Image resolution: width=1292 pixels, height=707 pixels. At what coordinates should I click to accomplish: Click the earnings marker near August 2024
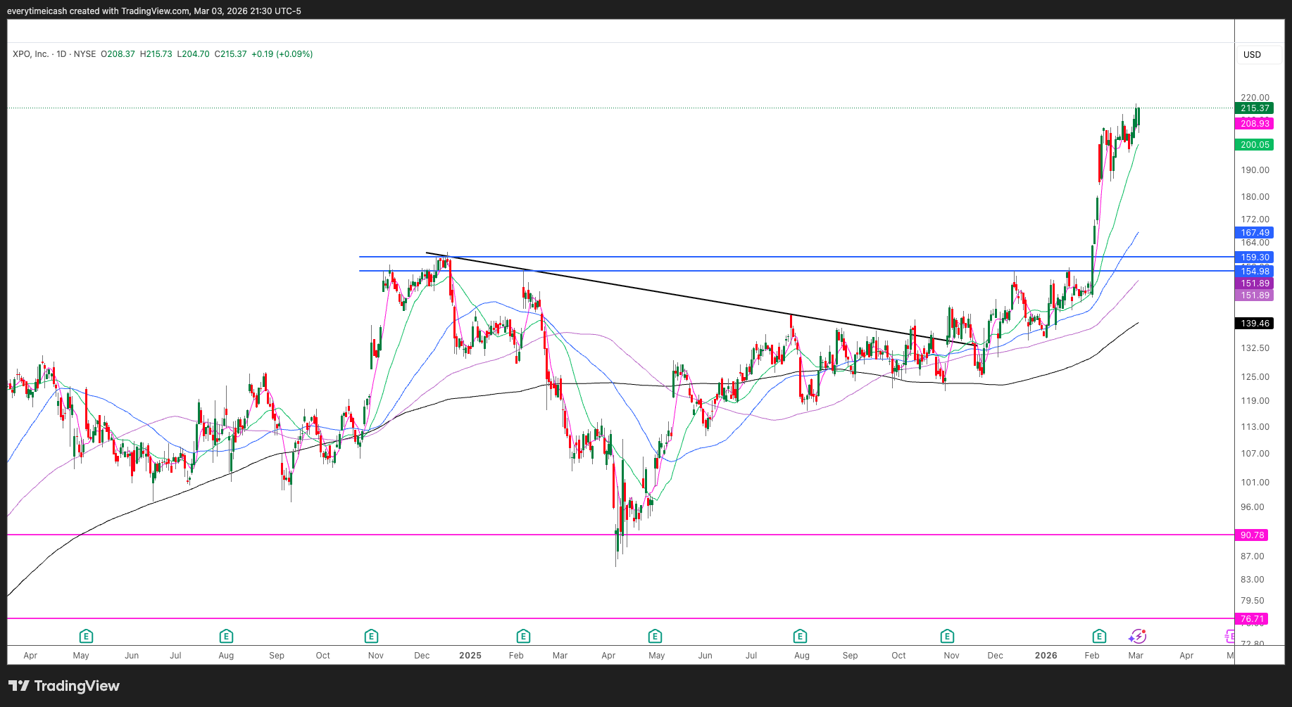coord(226,637)
